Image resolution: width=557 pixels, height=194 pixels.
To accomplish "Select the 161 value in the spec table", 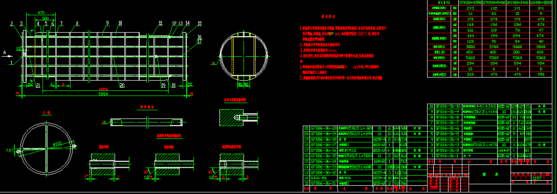I will click(470, 30).
